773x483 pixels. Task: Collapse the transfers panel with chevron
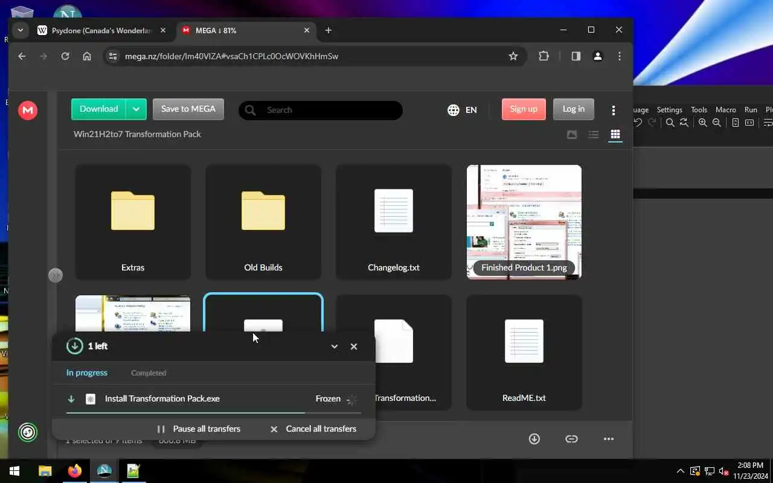[335, 347]
